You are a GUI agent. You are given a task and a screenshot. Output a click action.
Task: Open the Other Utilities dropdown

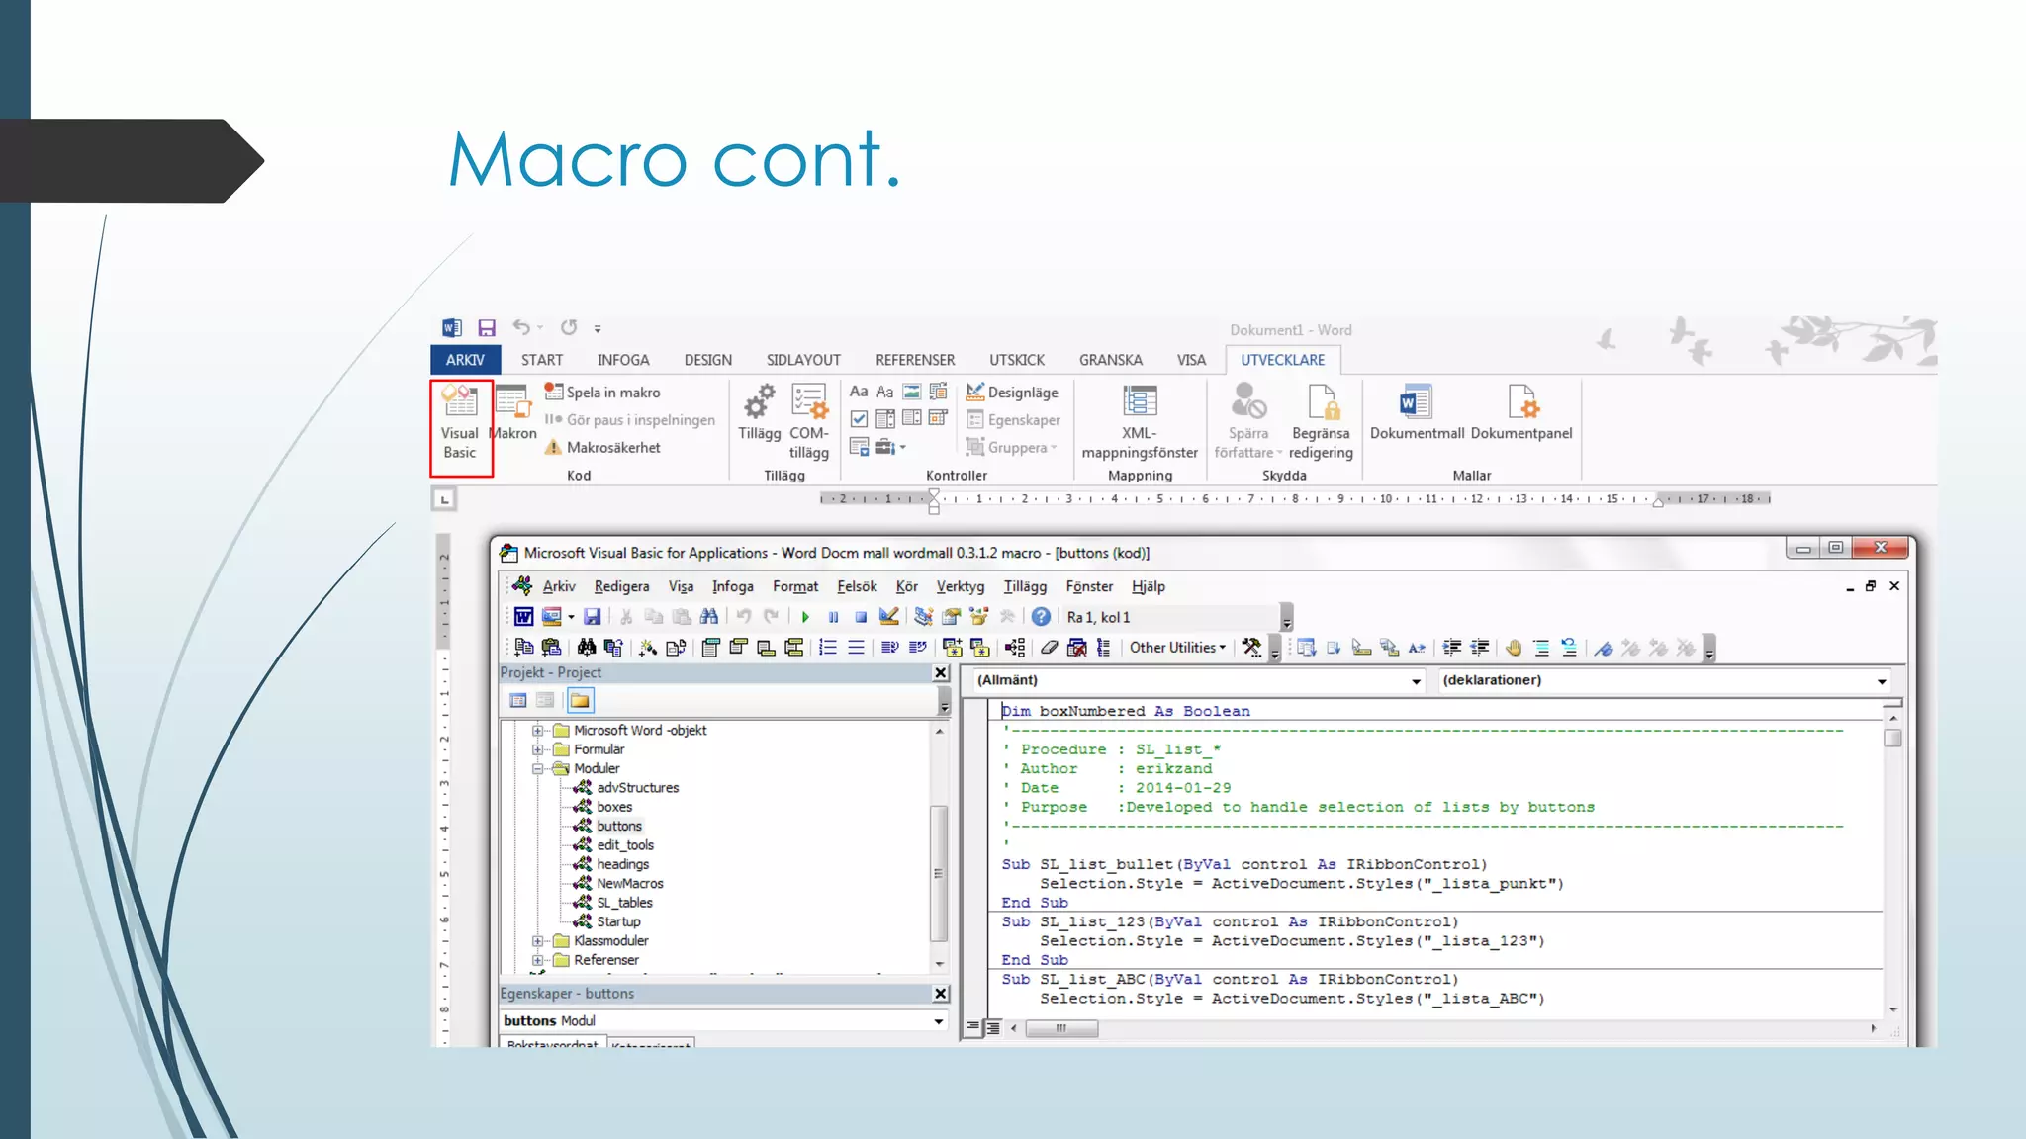[x=1177, y=648]
